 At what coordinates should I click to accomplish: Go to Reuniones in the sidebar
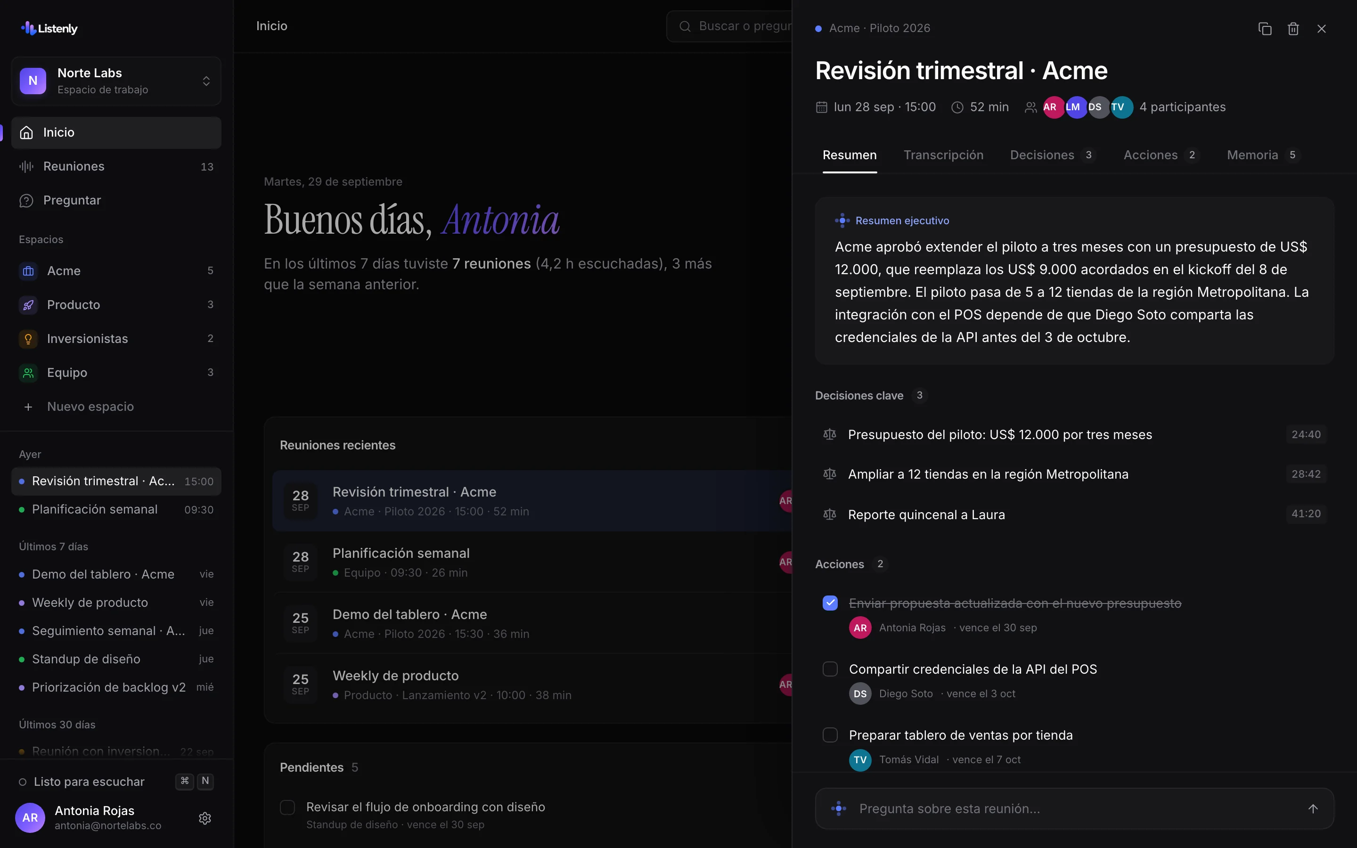116,167
